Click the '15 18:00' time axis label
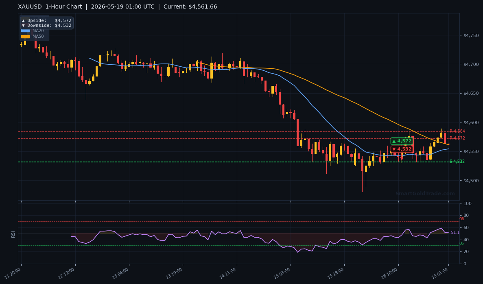This screenshot has height=284, width=483. 336,273
